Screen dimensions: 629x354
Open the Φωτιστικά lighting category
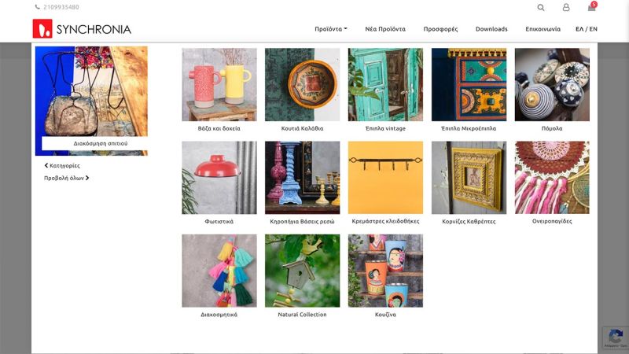[x=219, y=178]
